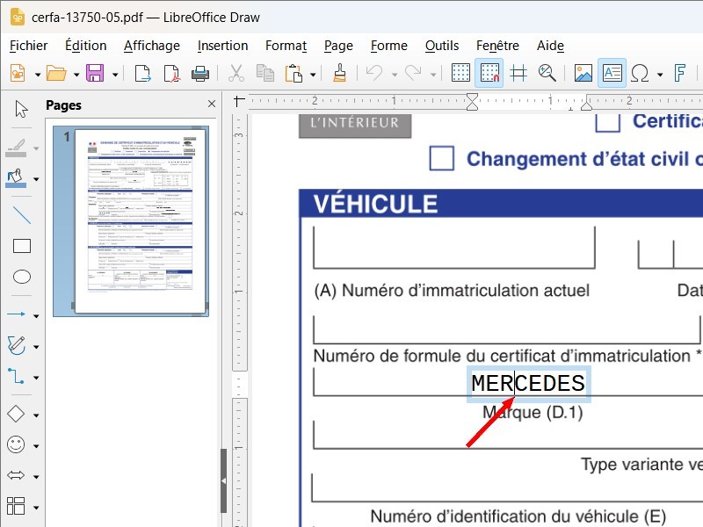This screenshot has width=703, height=527.
Task: Expand the Paste options dropdown
Action: (311, 75)
